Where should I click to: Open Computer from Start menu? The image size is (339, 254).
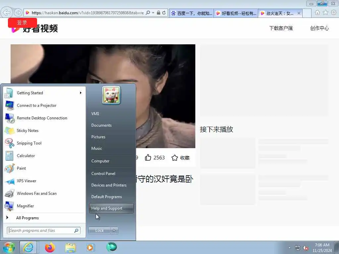point(111,161)
